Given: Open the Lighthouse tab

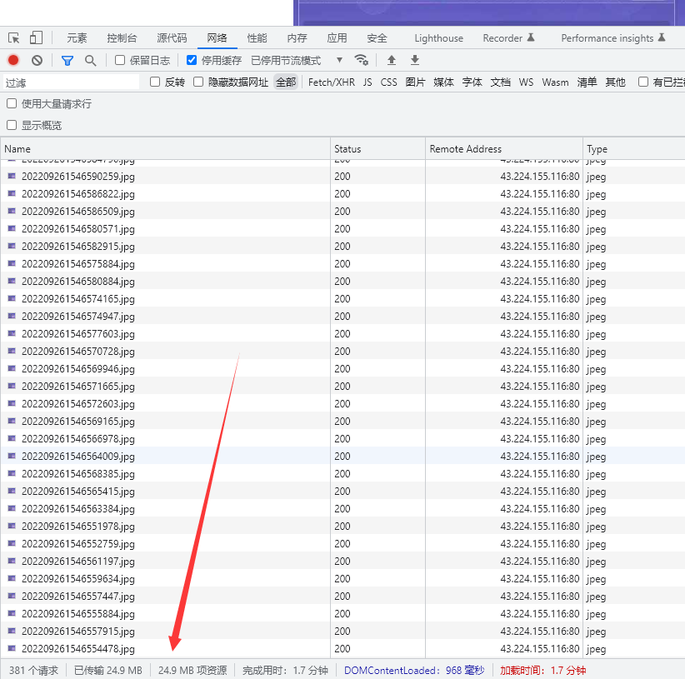Looking at the screenshot, I should point(438,37).
